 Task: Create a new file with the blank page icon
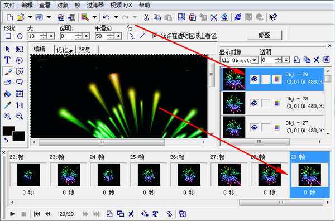pyautogui.click(x=9, y=17)
